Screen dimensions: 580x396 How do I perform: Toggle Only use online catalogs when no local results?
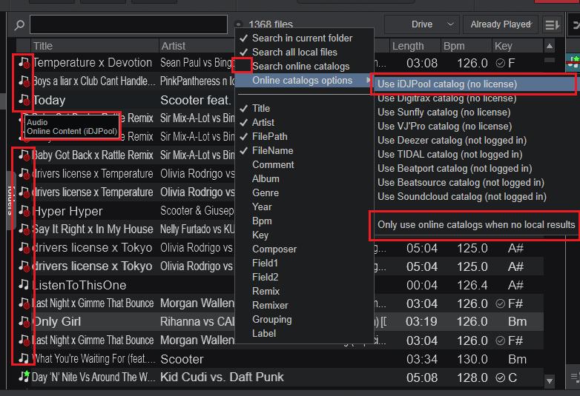tap(475, 225)
